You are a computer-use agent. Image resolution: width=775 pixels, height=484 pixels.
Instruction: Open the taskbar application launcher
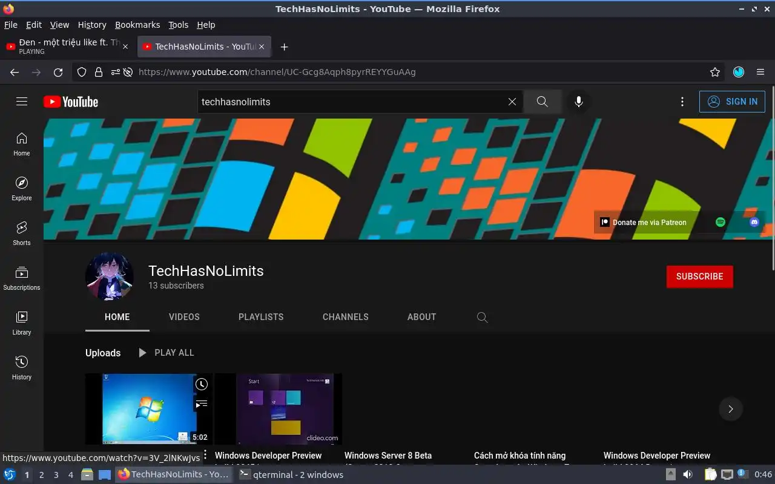coord(10,474)
